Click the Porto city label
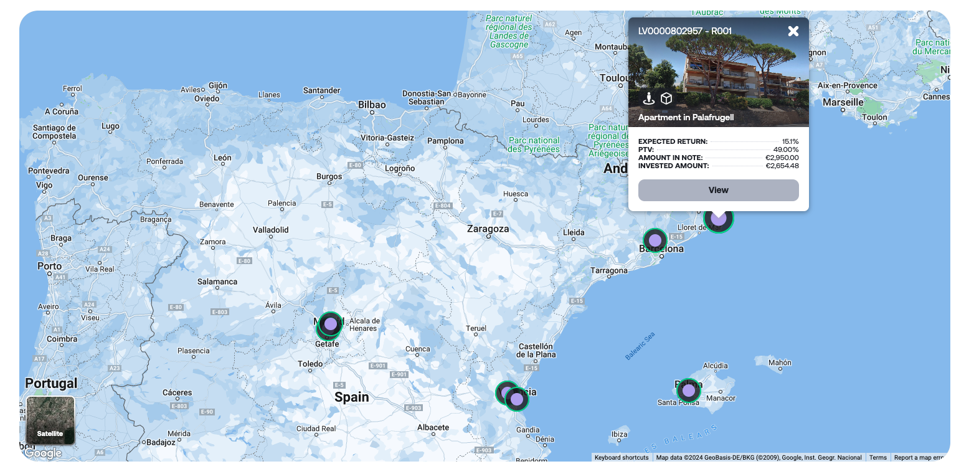This screenshot has height=474, width=974. 49,266
